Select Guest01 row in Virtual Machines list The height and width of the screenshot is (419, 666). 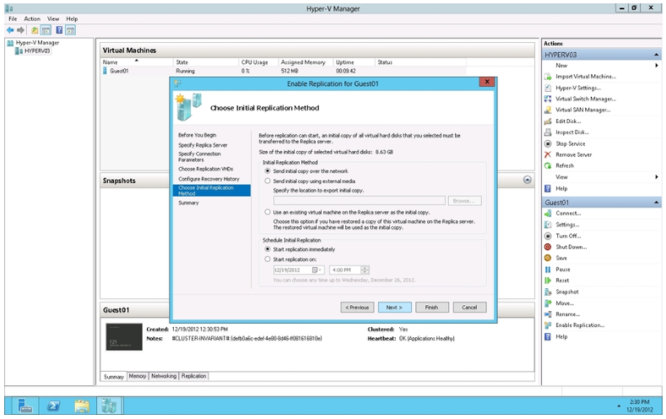point(284,71)
